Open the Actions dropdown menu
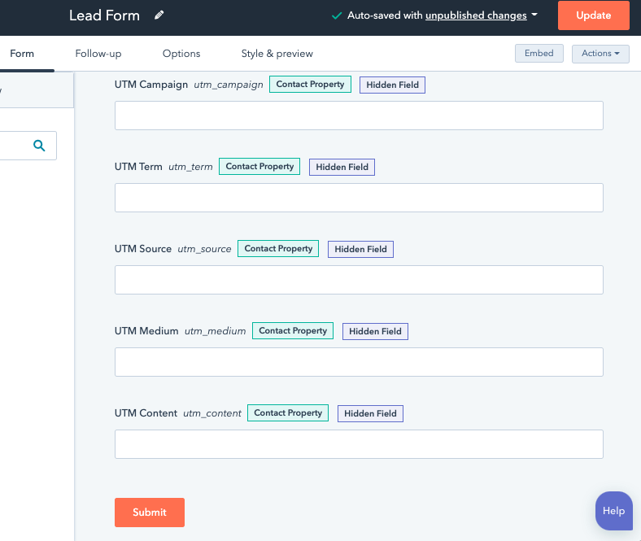The image size is (641, 541). coord(600,54)
